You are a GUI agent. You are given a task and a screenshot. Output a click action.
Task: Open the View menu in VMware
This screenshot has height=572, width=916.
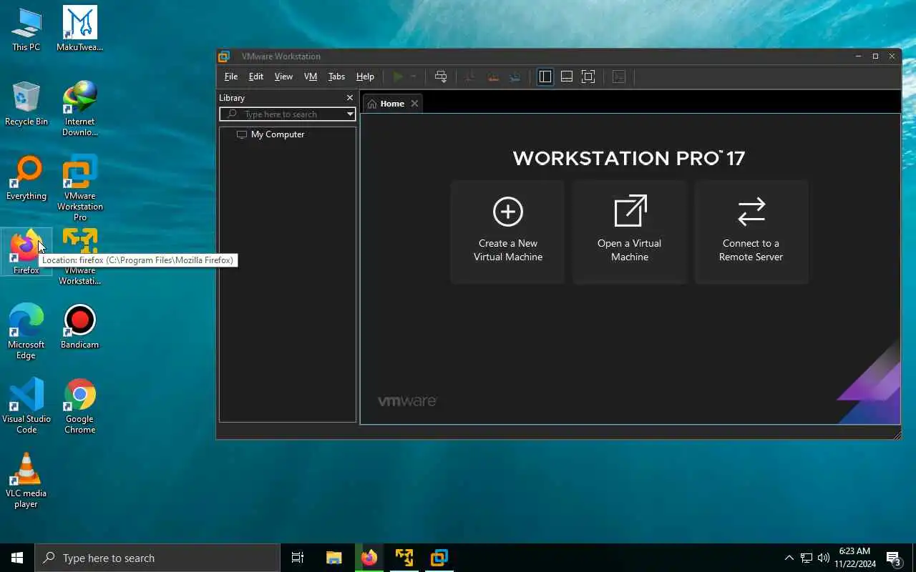pyautogui.click(x=283, y=77)
